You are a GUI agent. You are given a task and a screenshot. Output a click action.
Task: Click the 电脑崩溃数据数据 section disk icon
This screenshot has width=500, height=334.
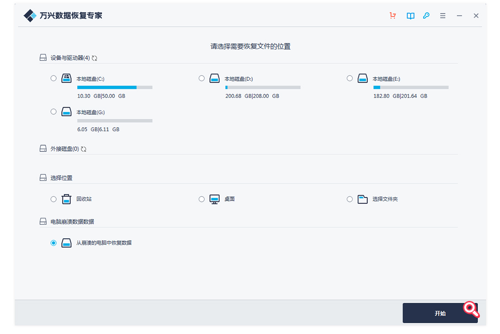point(43,221)
